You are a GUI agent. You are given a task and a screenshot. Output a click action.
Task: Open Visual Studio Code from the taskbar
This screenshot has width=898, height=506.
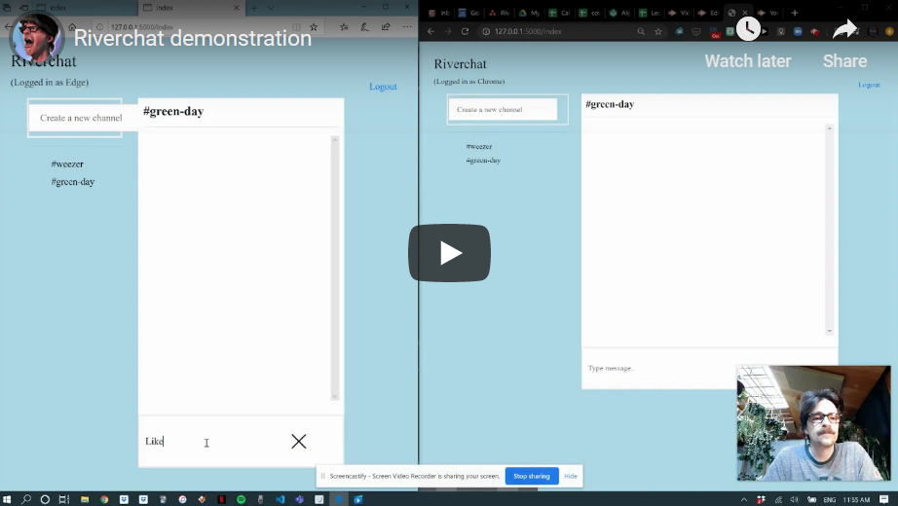[281, 499]
